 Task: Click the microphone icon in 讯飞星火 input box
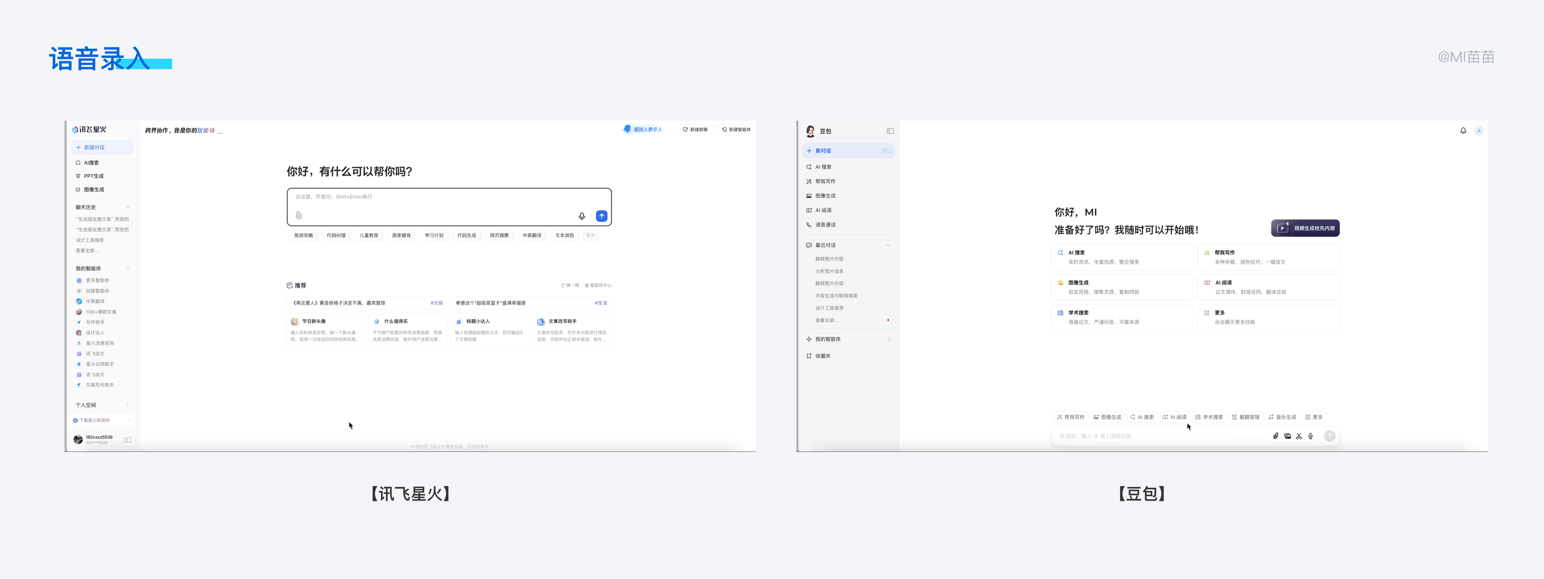pos(581,216)
